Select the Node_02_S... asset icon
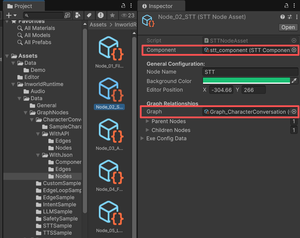 pyautogui.click(x=111, y=90)
